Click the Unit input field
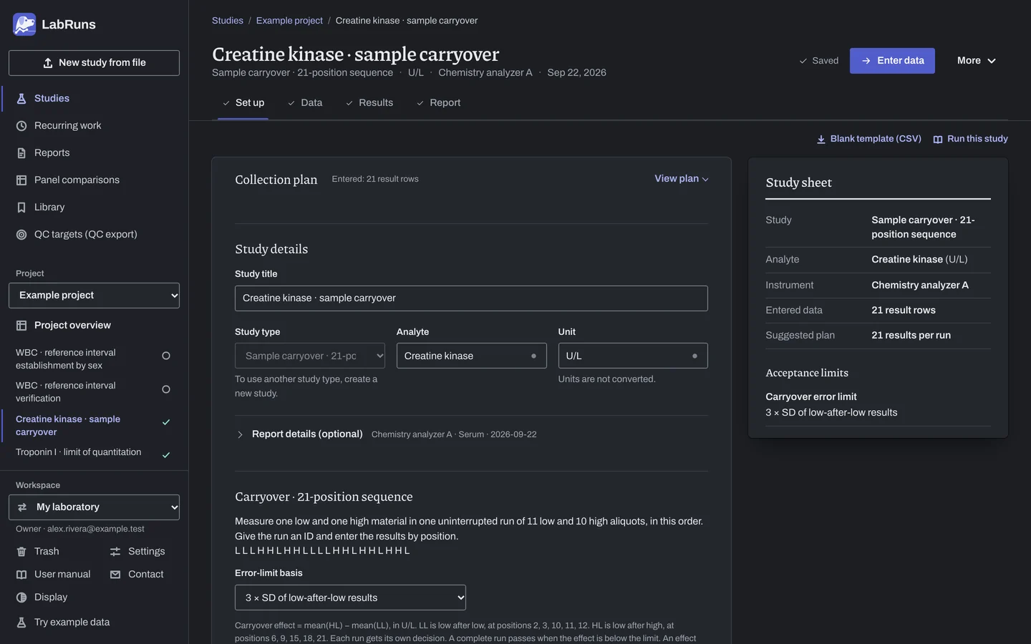Image resolution: width=1031 pixels, height=644 pixels. 633,356
